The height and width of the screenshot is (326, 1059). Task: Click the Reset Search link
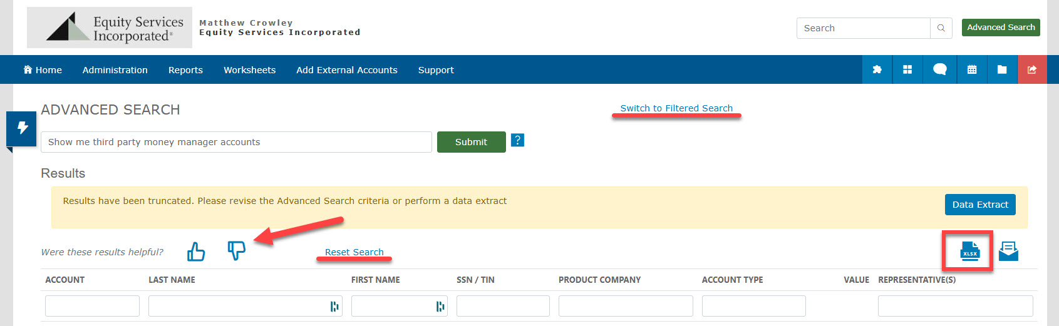354,252
